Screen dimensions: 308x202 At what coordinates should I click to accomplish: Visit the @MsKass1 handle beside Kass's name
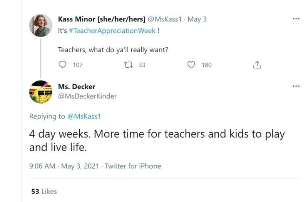tap(164, 19)
